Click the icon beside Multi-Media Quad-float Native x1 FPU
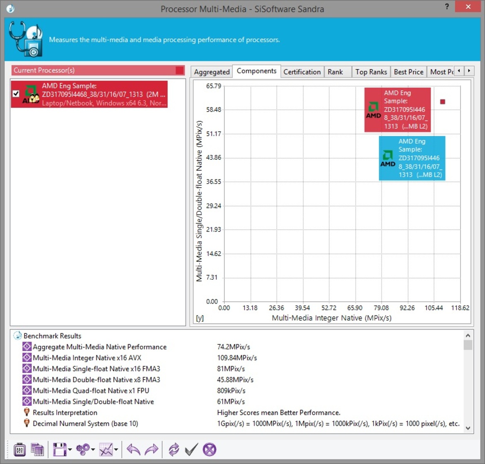The image size is (485, 464). (27, 391)
